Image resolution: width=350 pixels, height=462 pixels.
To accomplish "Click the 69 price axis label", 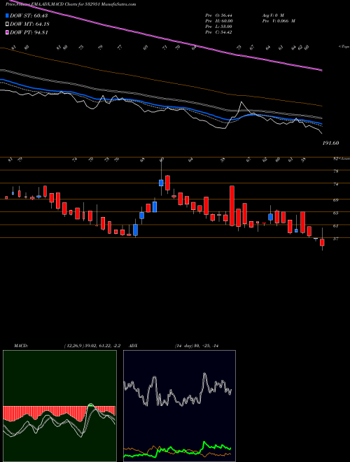I will 335,200.
